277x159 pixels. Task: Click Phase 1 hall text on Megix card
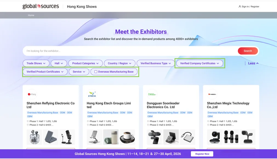coord(224,121)
